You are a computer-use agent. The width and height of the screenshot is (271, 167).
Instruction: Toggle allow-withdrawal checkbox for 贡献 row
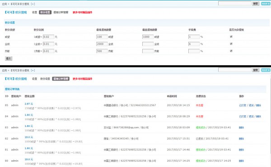(x=231, y=51)
